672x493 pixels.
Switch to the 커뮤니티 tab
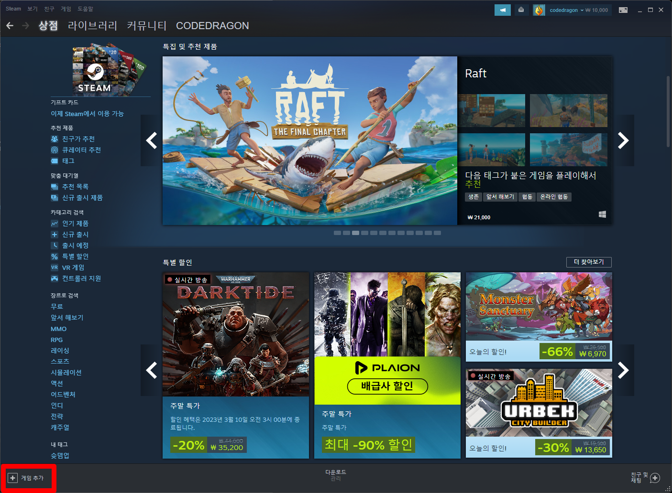pyautogui.click(x=147, y=26)
